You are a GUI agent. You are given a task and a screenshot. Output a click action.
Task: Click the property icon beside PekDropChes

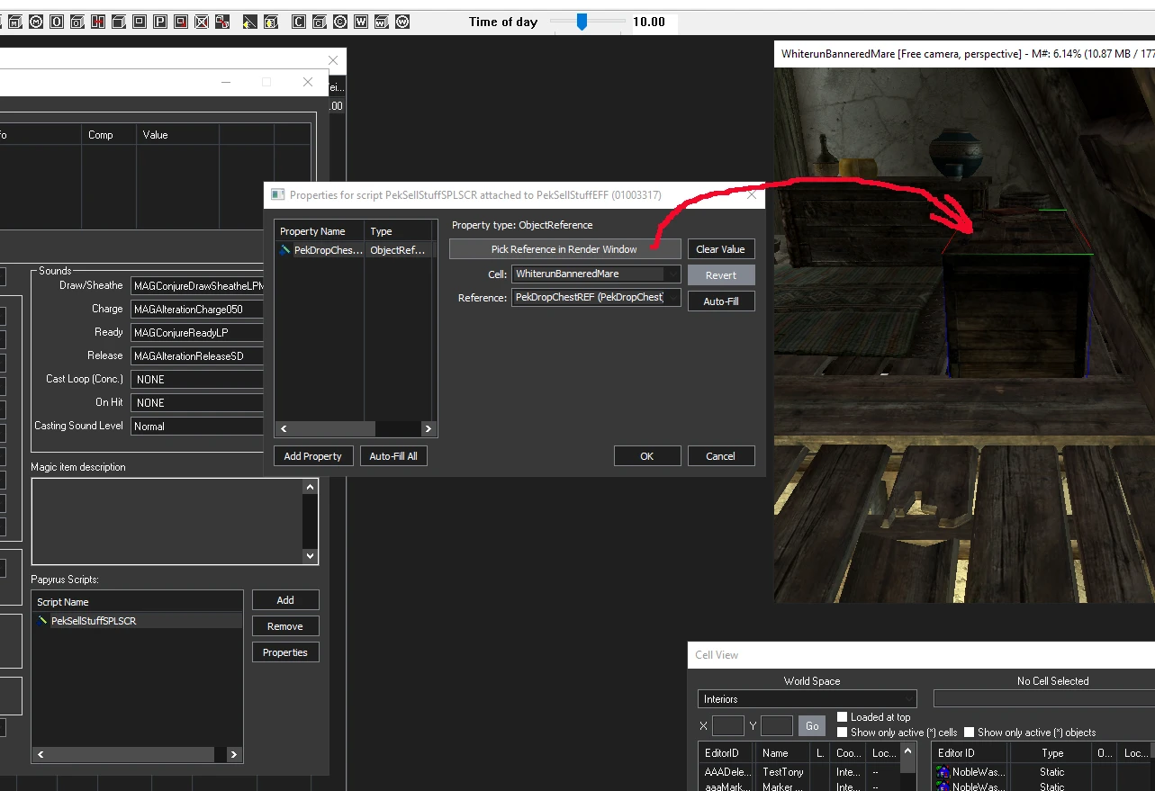click(285, 250)
